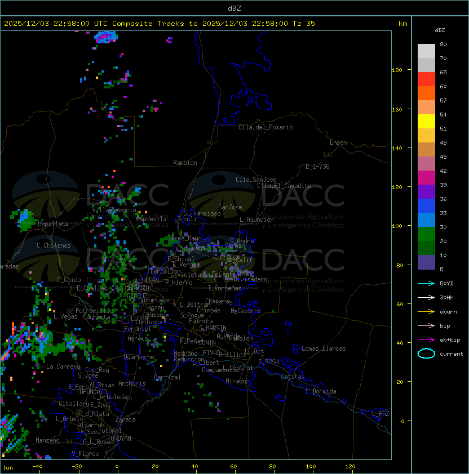Select the Lomas_Blancas map label

click(324, 348)
